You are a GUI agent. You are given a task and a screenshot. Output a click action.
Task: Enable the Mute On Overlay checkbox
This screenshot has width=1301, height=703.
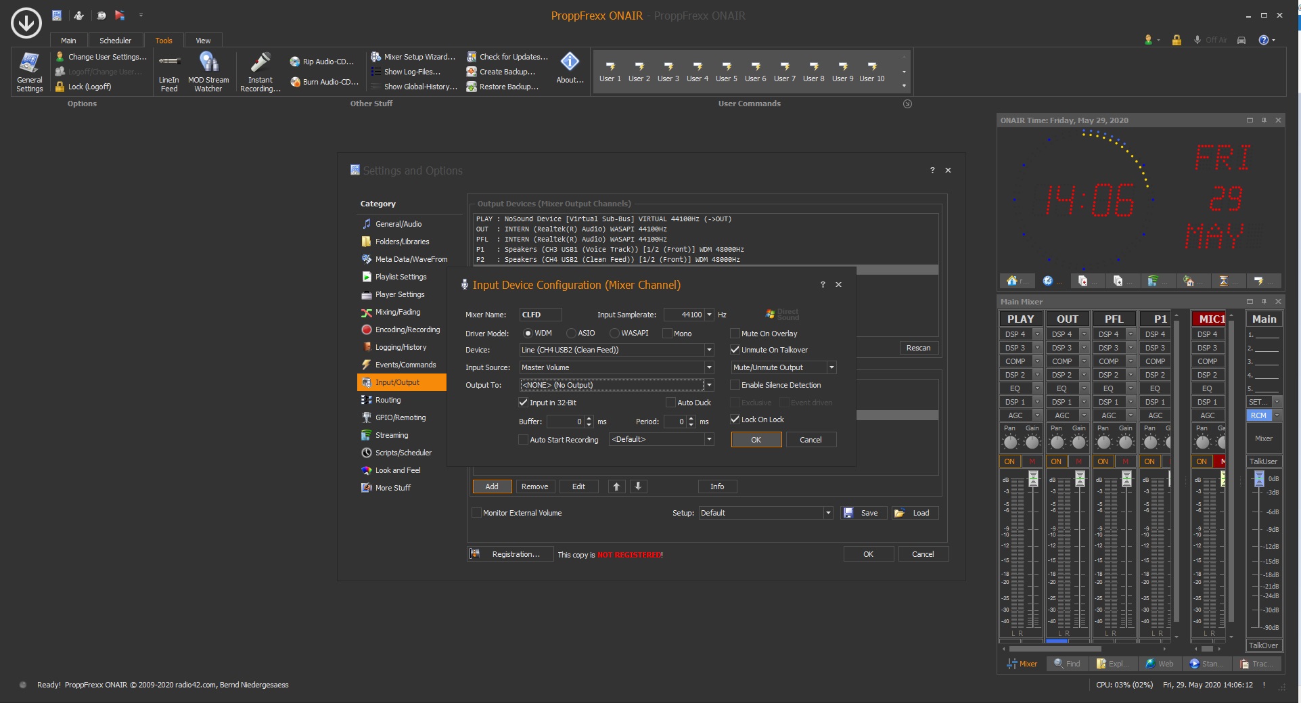point(735,334)
